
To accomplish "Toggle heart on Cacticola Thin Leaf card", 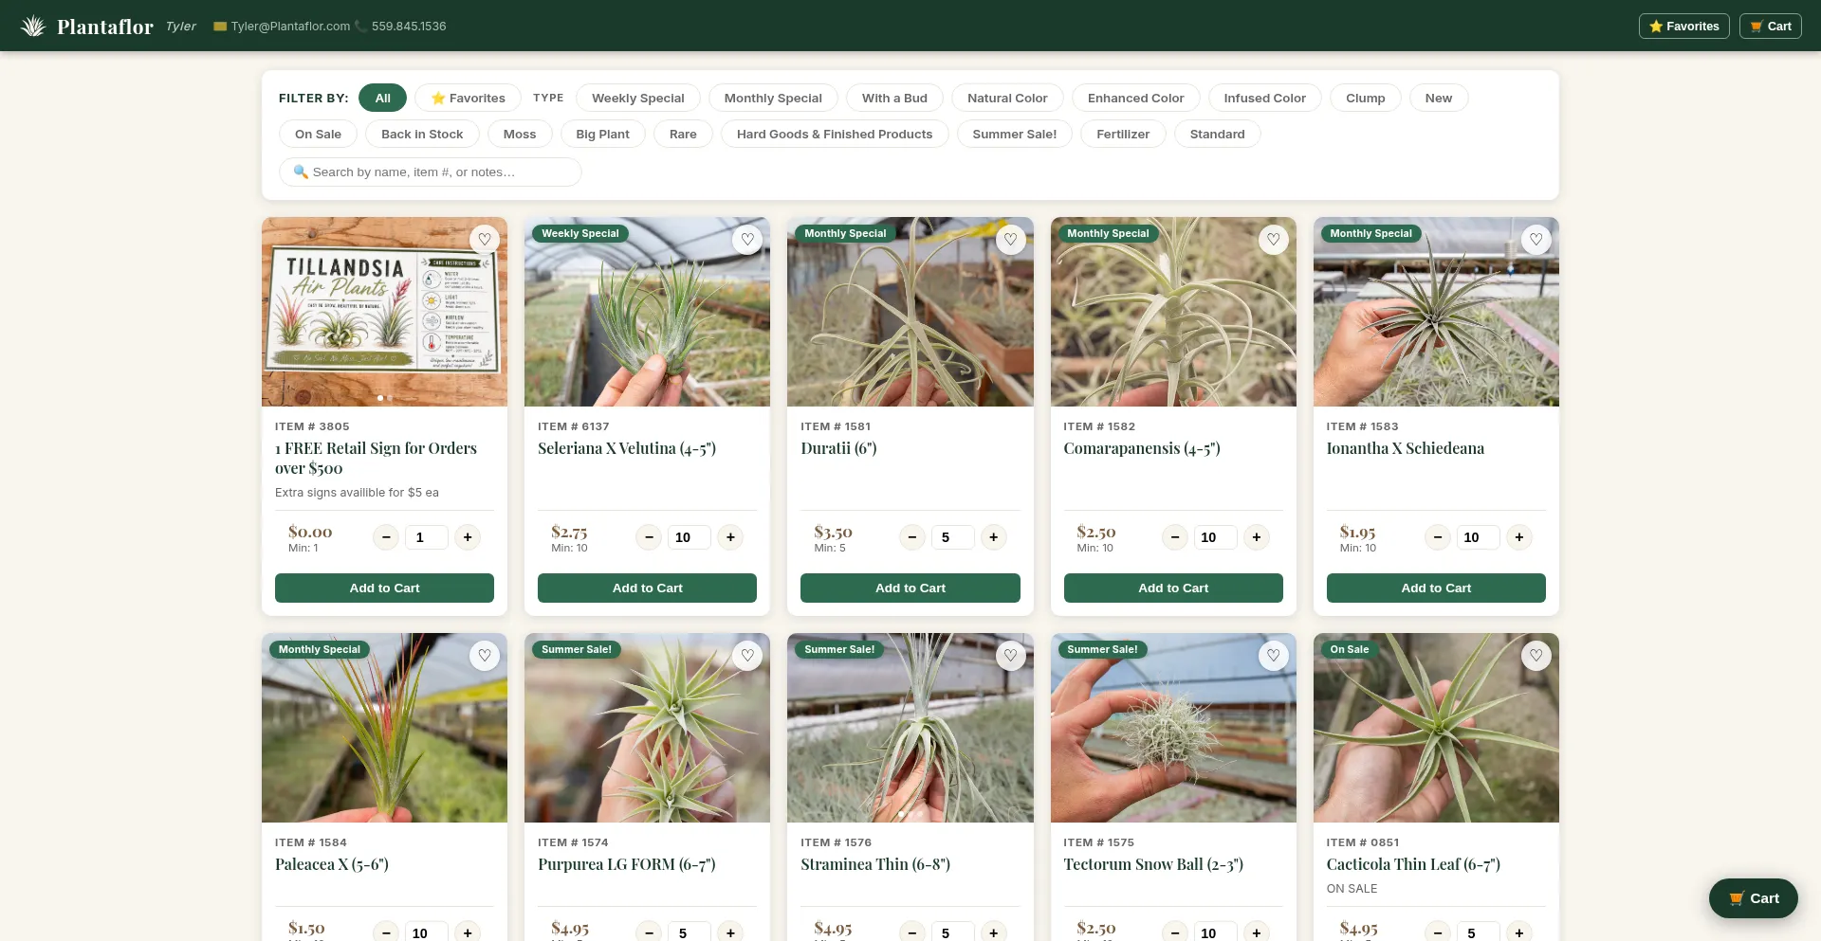I will pyautogui.click(x=1536, y=656).
